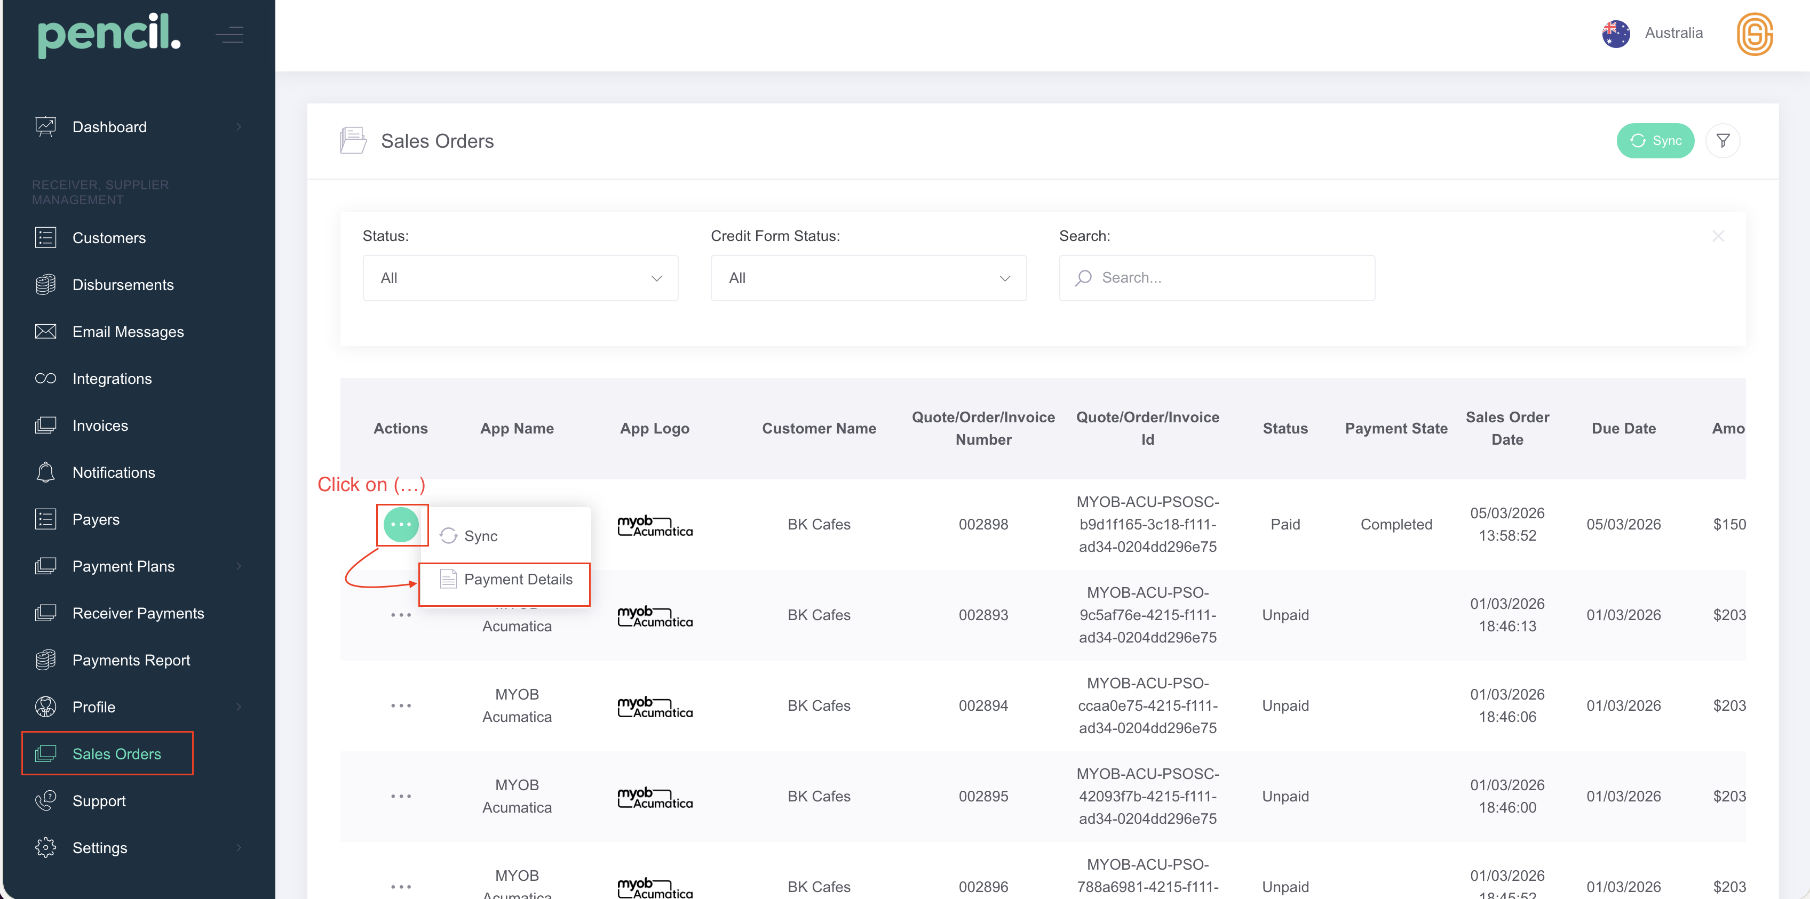Click the Completed payment state cell

pyautogui.click(x=1395, y=525)
